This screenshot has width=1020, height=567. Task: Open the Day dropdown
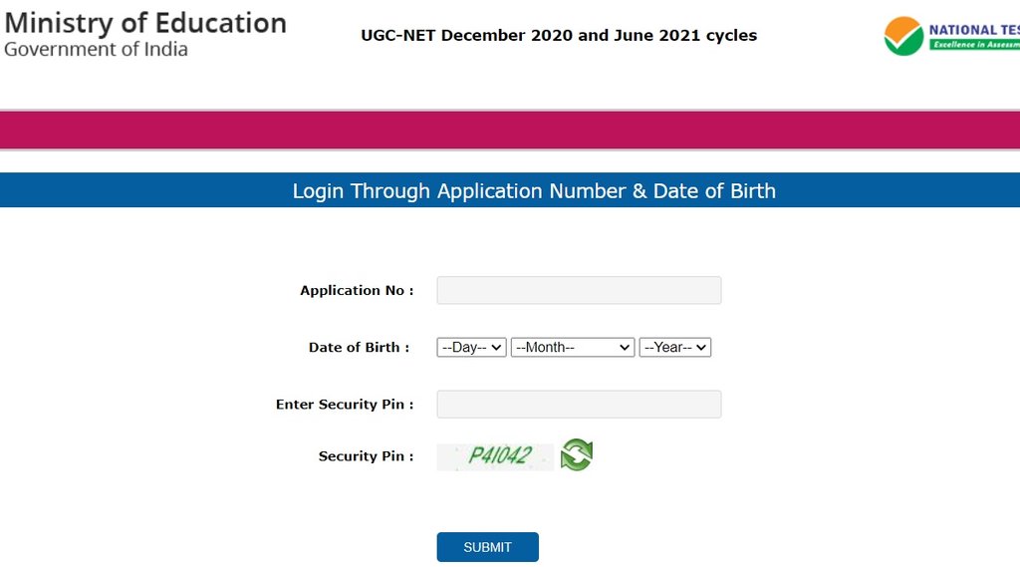pyautogui.click(x=471, y=348)
